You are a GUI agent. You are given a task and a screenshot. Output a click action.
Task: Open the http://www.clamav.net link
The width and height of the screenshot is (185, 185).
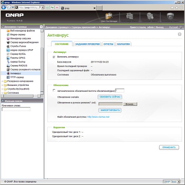coord(98,117)
